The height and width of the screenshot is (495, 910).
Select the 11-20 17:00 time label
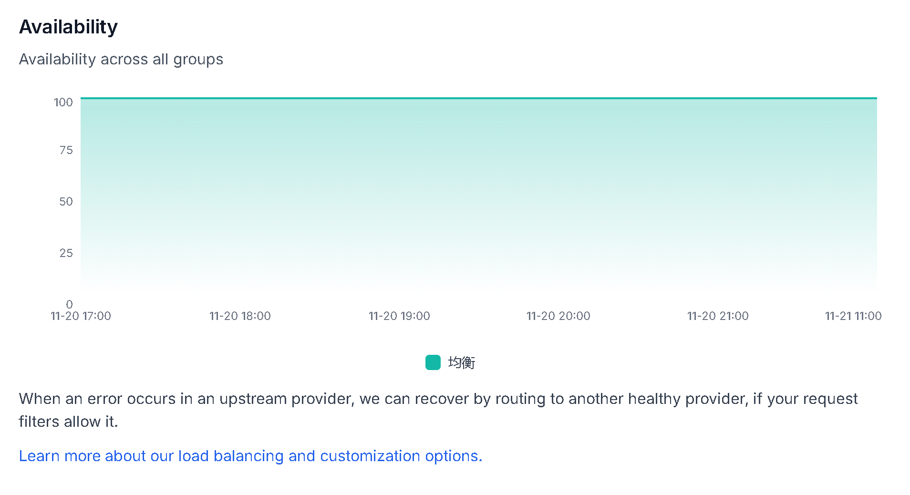81,316
